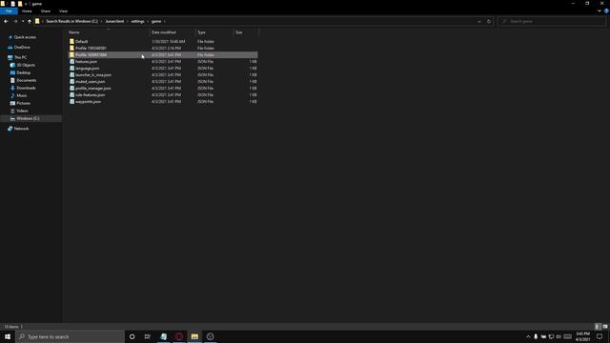Open Downloads in the sidebar
This screenshot has width=610, height=343.
point(26,88)
